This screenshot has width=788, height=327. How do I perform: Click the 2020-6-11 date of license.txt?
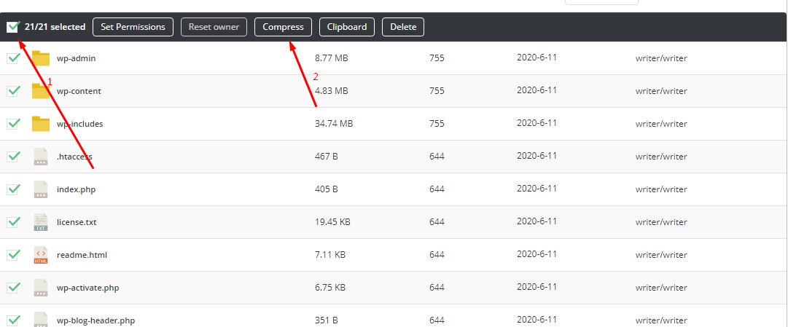(537, 221)
